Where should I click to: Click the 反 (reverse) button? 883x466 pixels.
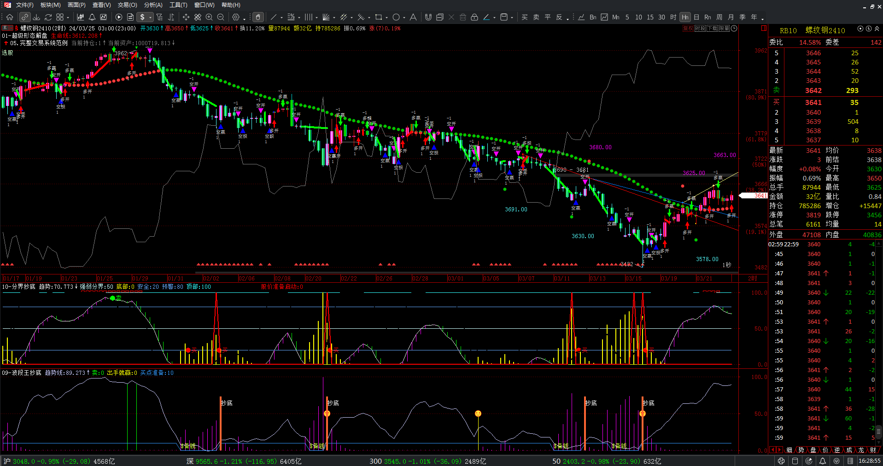[559, 17]
